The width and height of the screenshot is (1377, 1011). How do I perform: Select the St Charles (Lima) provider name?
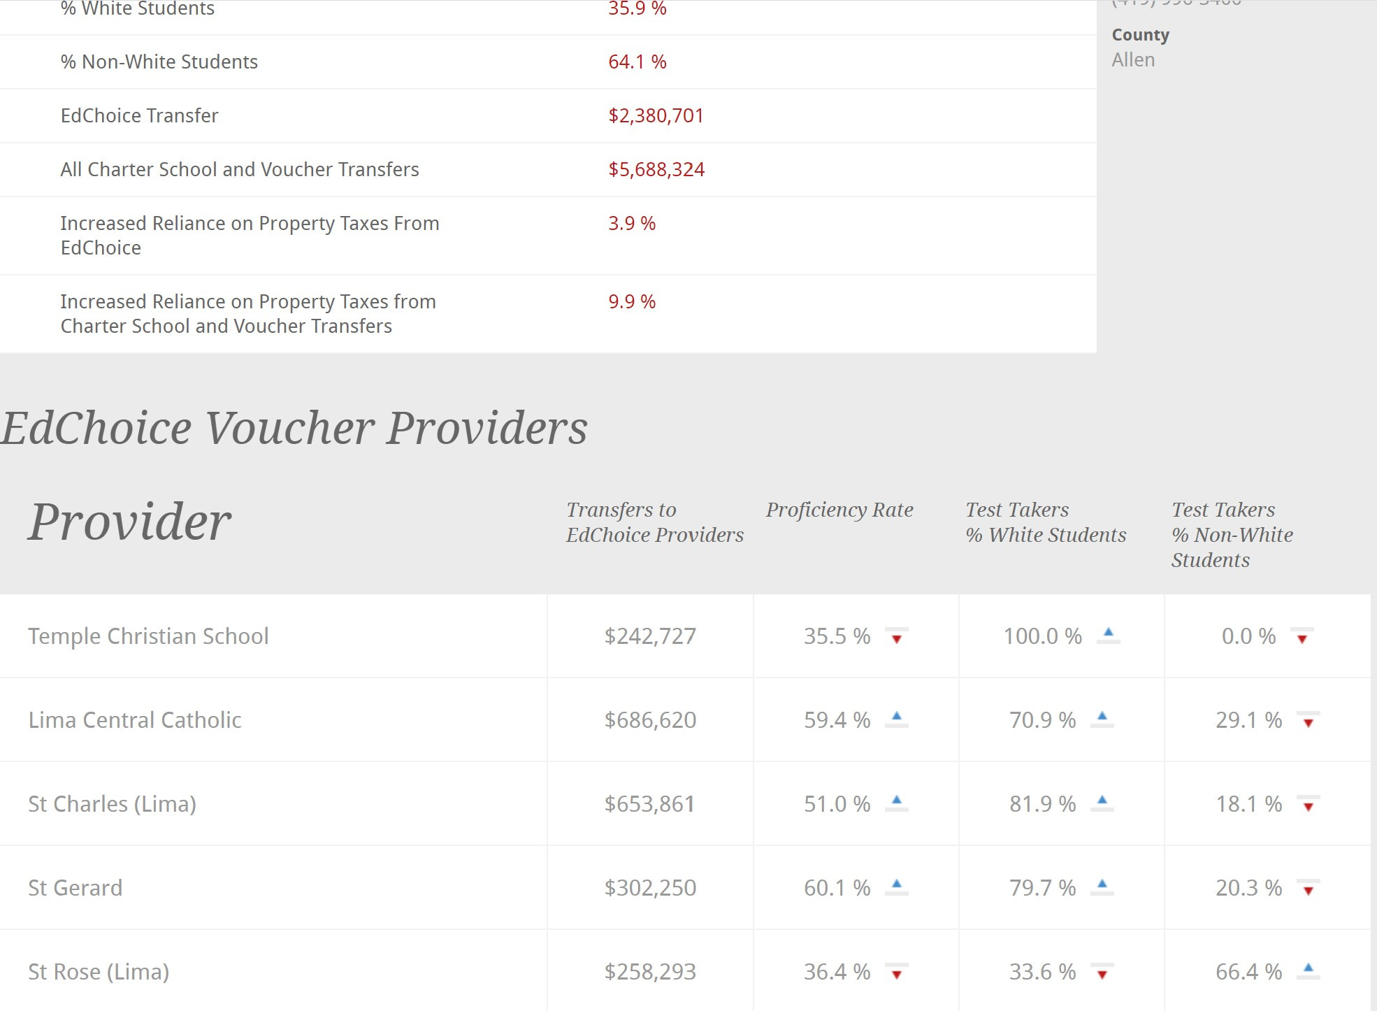(x=112, y=804)
